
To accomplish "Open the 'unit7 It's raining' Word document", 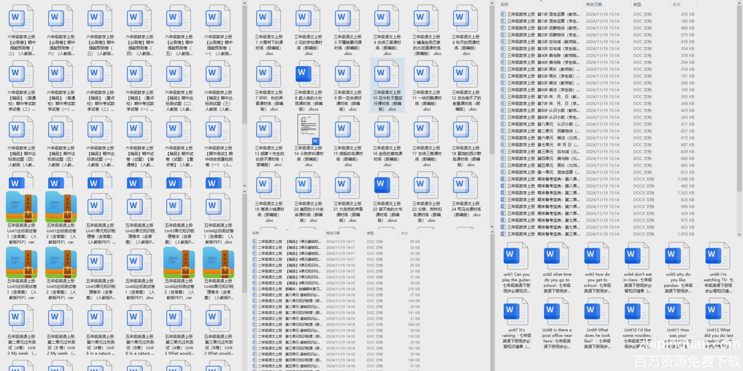I will [x=516, y=312].
